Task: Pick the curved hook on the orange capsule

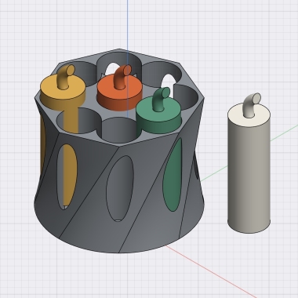Action: [122, 76]
